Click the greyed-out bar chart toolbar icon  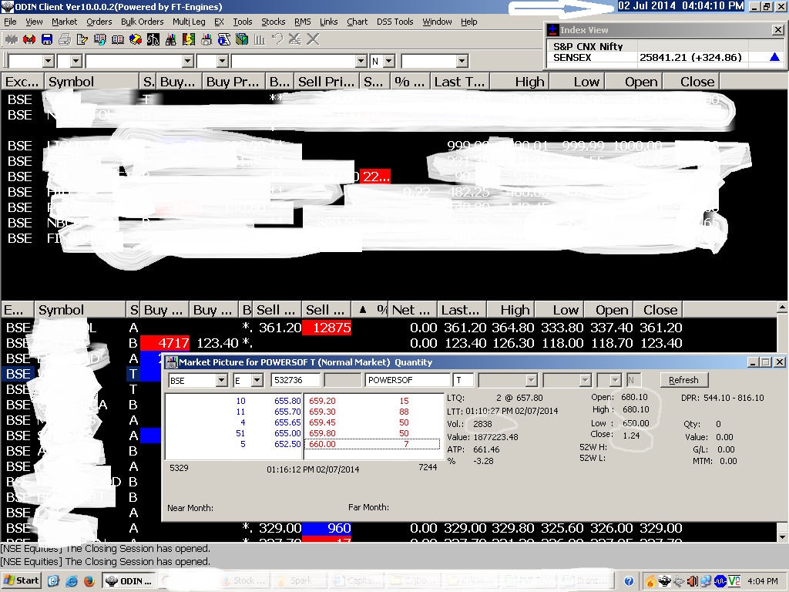coord(260,39)
